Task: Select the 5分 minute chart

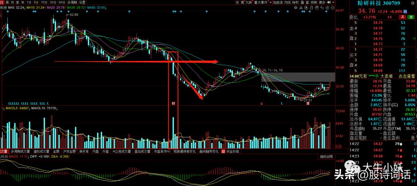Action: click(x=36, y=2)
